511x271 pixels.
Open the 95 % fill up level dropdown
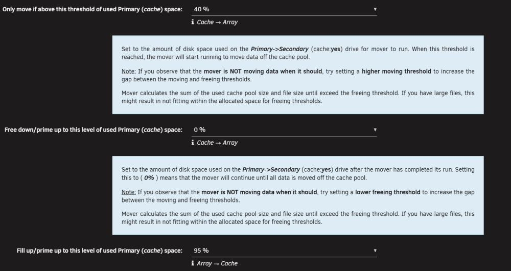pos(284,251)
